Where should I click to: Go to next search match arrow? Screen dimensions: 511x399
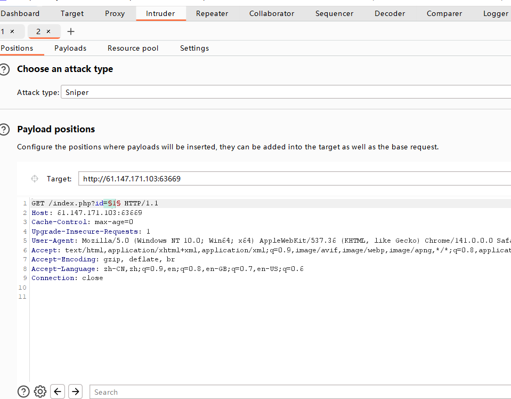point(76,392)
